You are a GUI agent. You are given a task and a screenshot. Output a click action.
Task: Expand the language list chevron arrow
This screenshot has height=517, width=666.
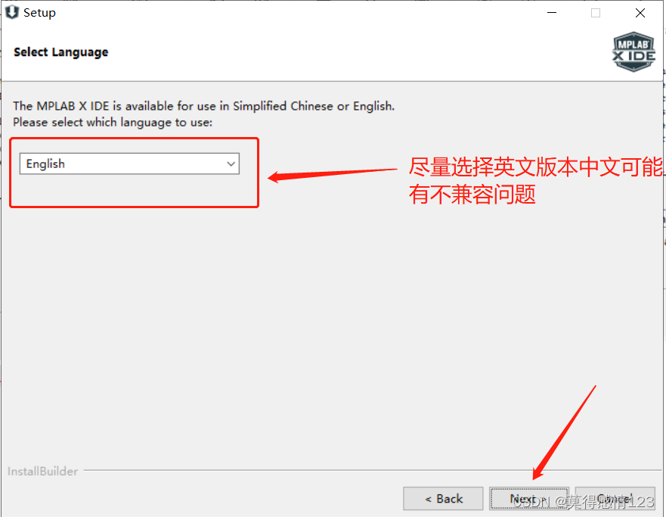point(231,164)
